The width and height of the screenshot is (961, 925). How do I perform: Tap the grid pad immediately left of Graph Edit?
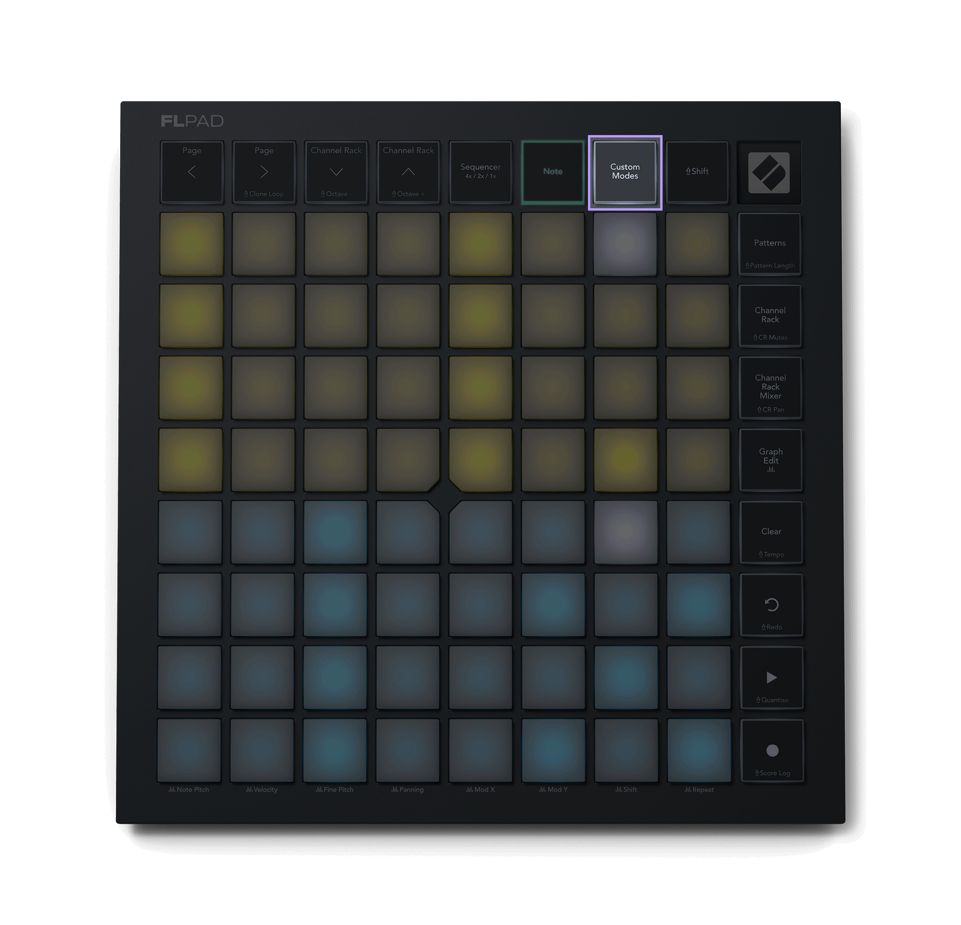coord(698,460)
